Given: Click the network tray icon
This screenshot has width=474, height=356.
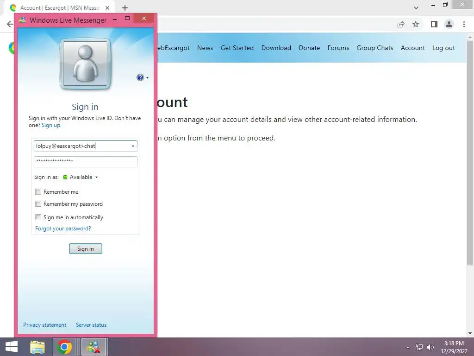Looking at the screenshot, I should pyautogui.click(x=419, y=347).
